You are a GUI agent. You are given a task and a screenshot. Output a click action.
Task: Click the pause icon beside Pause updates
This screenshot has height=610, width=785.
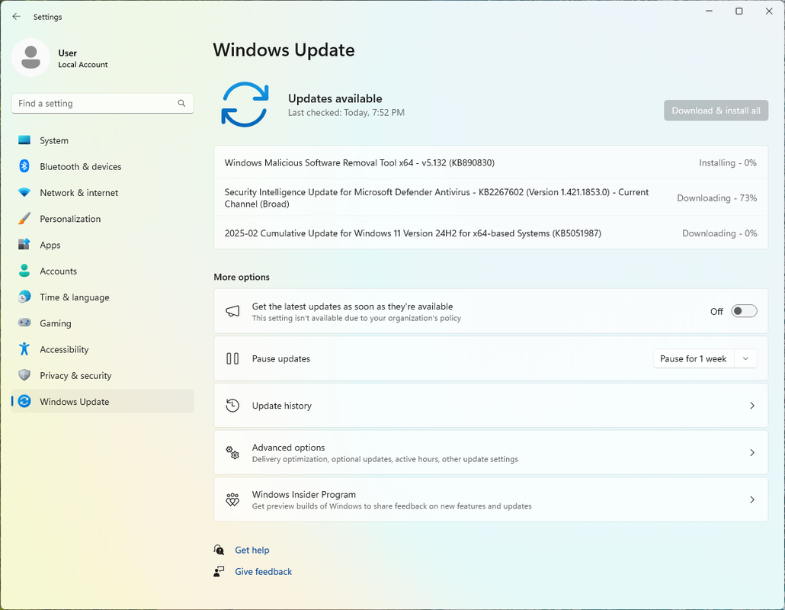232,358
